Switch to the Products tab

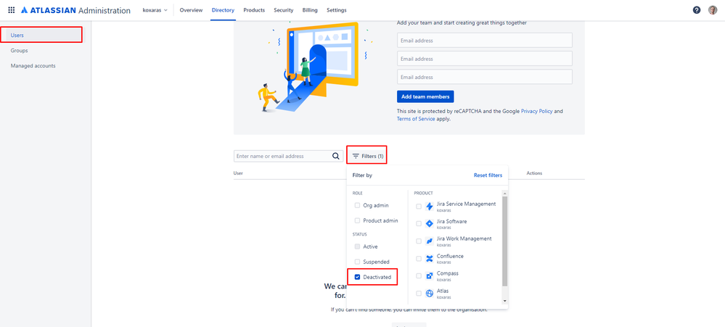pos(254,10)
